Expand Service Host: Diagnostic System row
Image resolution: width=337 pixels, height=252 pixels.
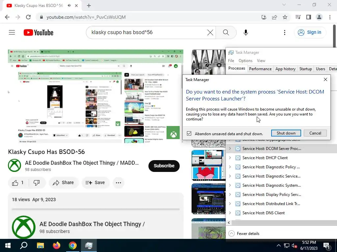pyautogui.click(x=230, y=185)
